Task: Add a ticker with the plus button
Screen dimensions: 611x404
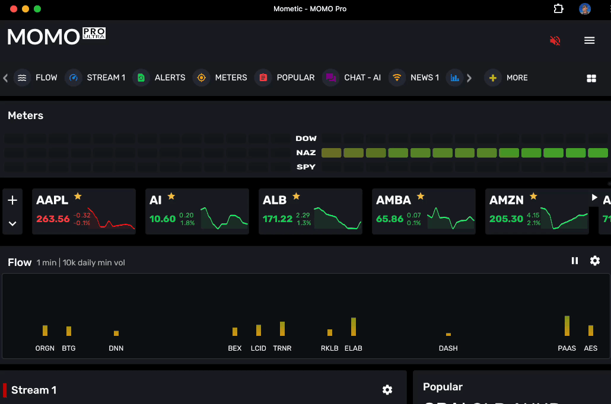Action: (x=12, y=200)
